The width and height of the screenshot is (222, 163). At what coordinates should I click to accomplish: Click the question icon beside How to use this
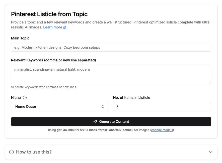12,152
